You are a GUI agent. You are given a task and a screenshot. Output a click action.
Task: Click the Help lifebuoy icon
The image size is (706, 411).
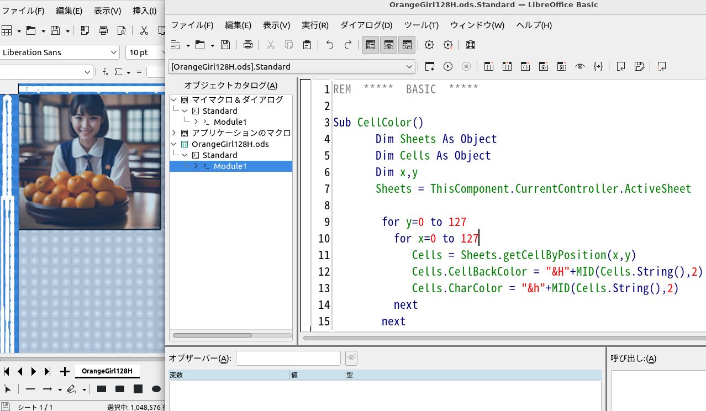[471, 45]
